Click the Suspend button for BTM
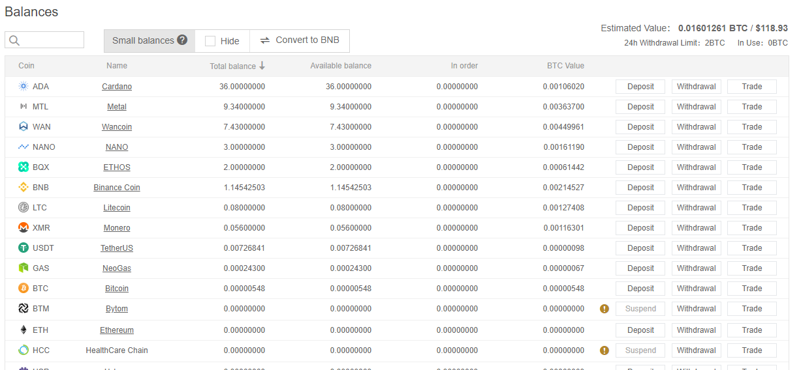Image resolution: width=801 pixels, height=370 pixels. (x=640, y=309)
